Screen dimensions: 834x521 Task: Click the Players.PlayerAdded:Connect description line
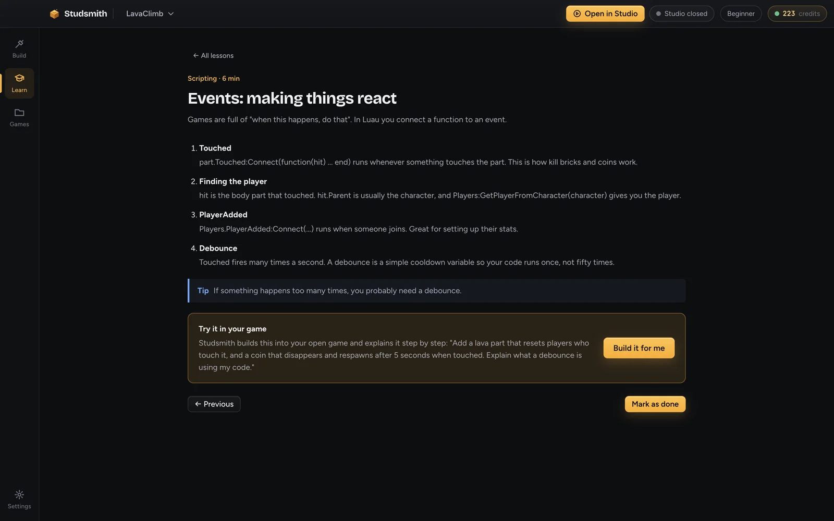click(x=359, y=229)
